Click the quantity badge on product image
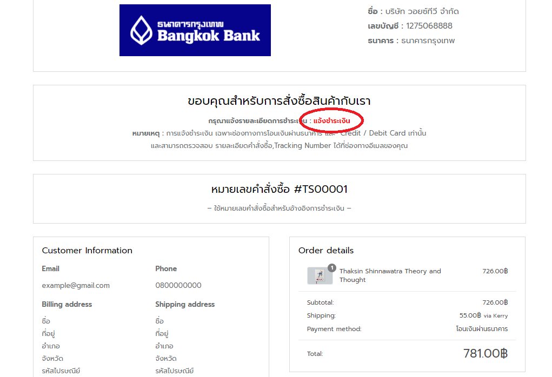Screen dimensions: 552x377 pos(331,268)
